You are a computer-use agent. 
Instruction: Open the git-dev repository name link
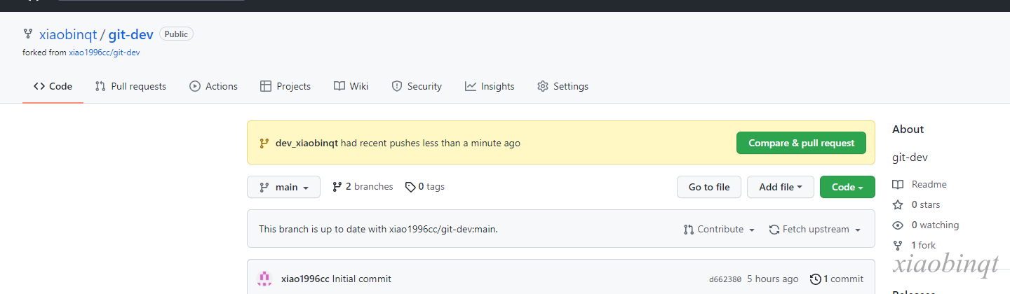click(131, 34)
